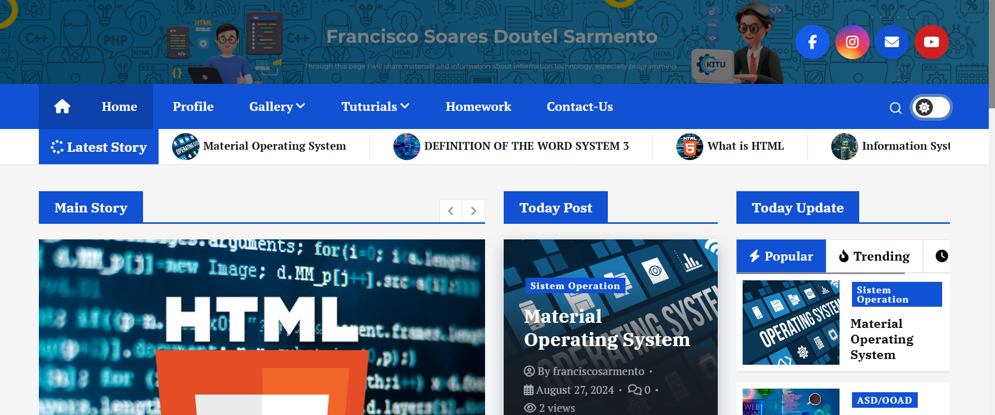Go to previous Main Story slide
This screenshot has width=995, height=415.
451,211
